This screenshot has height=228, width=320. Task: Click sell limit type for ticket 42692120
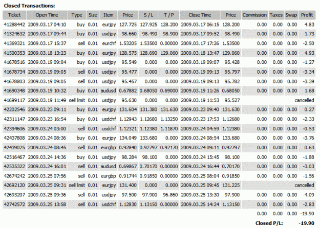tap(77, 185)
